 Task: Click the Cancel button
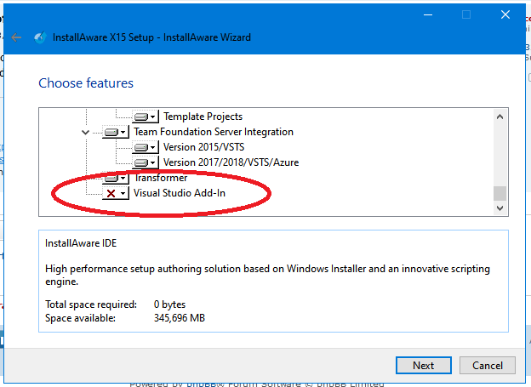click(x=488, y=366)
